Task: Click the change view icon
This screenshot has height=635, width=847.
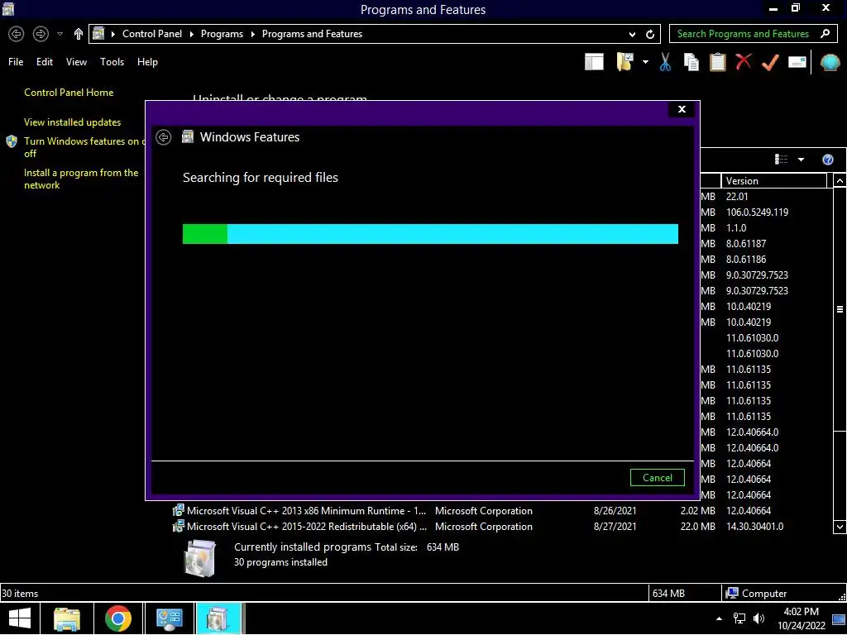Action: 781,160
